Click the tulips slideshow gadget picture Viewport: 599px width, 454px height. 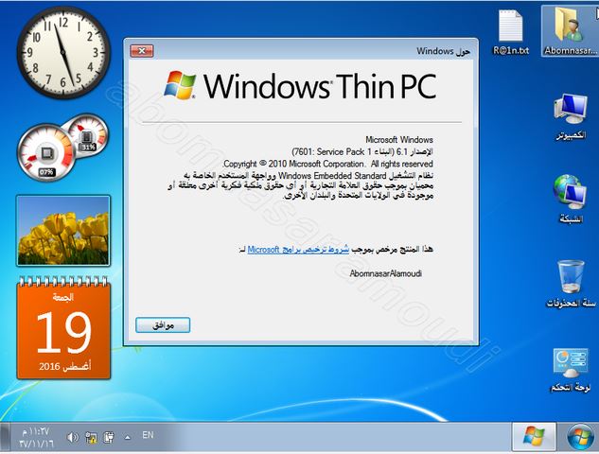pyautogui.click(x=63, y=231)
